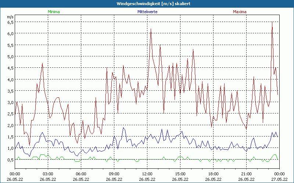The width and height of the screenshot is (294, 183).
Task: Click the y-axis value '1,0'
Action: (x=11, y=148)
